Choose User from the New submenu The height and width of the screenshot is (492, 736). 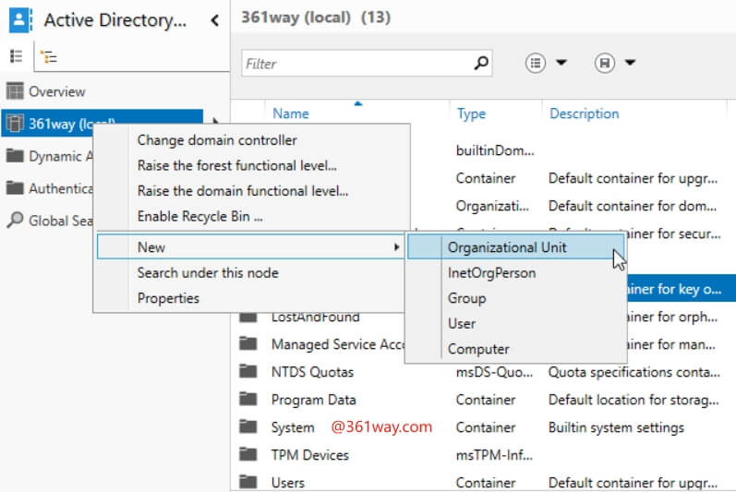(x=462, y=323)
